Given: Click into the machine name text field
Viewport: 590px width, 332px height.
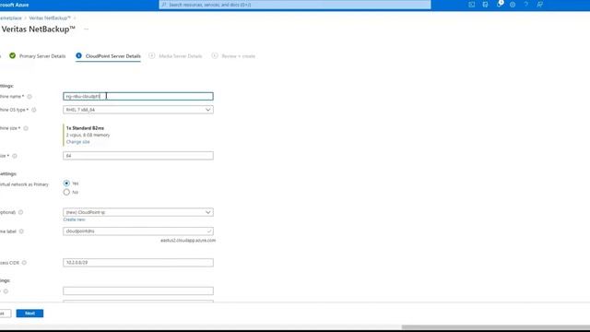Looking at the screenshot, I should point(138,96).
